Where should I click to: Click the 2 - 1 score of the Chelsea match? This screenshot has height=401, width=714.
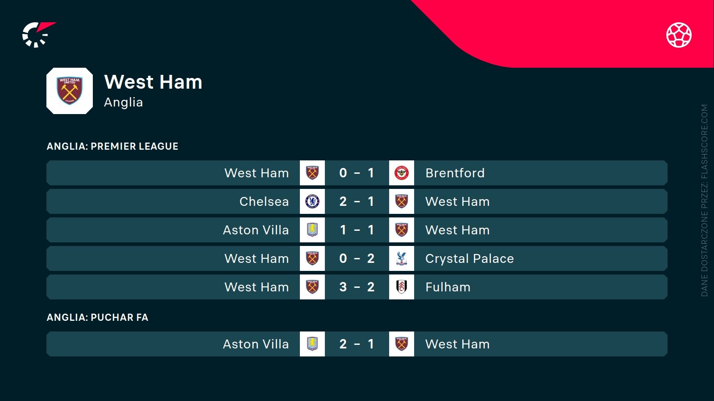(357, 201)
